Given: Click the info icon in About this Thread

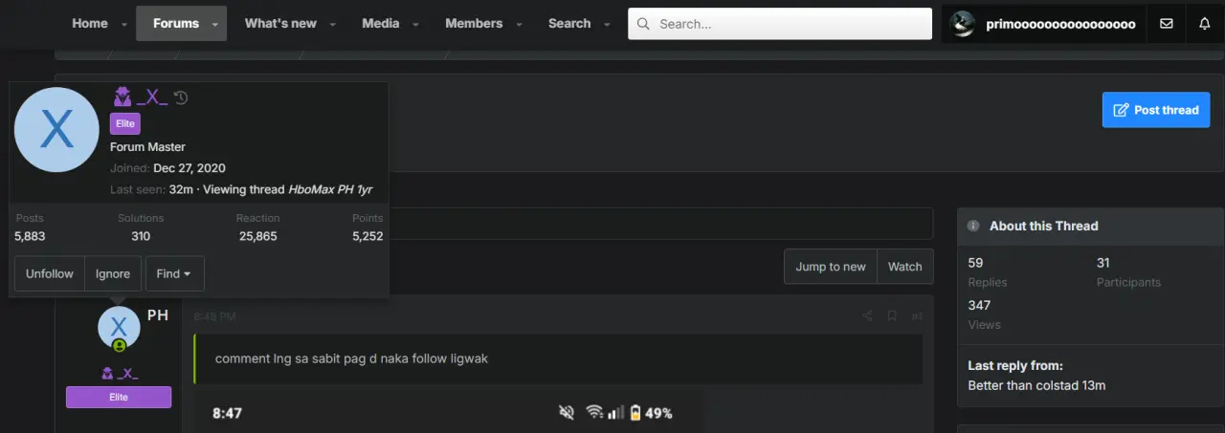Looking at the screenshot, I should pyautogui.click(x=973, y=227).
